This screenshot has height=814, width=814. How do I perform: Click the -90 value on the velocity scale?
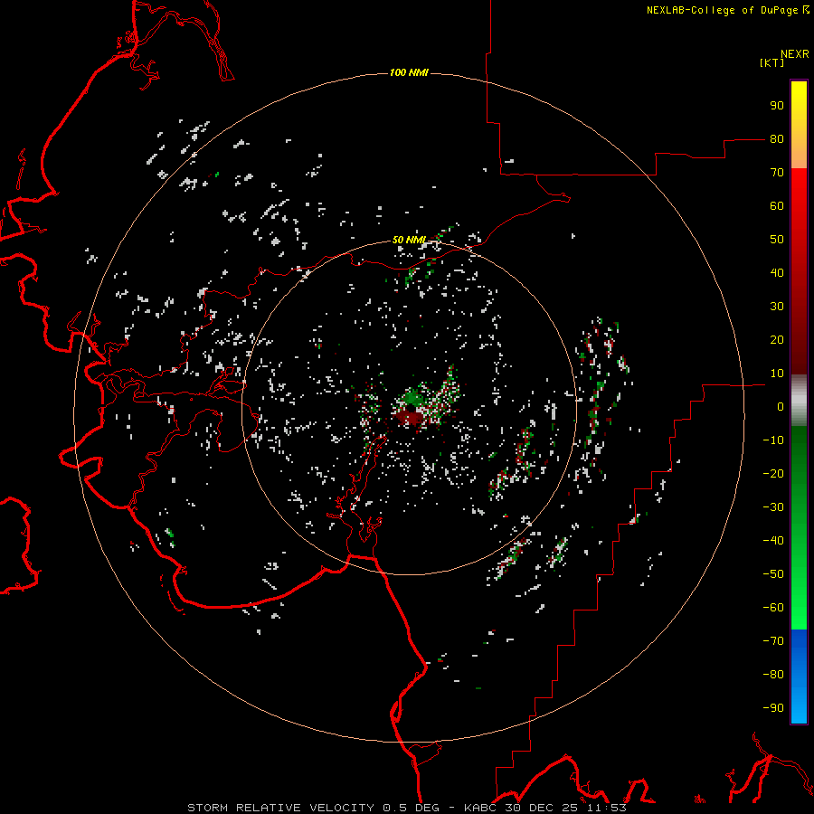pos(773,708)
